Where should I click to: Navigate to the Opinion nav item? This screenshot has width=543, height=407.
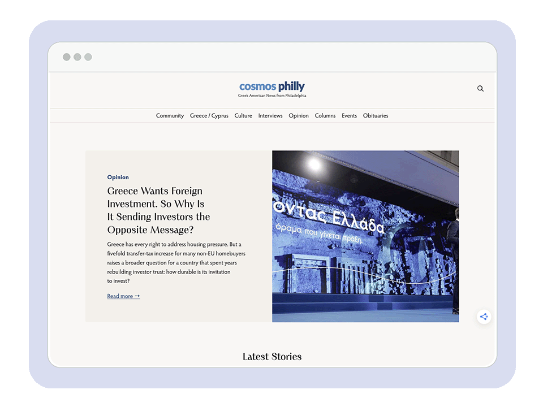pos(299,115)
